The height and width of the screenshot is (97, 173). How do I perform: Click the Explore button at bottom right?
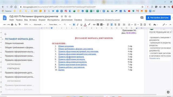168,92
